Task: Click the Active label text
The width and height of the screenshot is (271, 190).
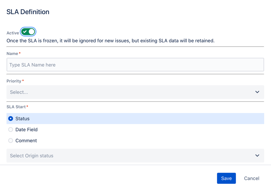Action: coord(12,33)
